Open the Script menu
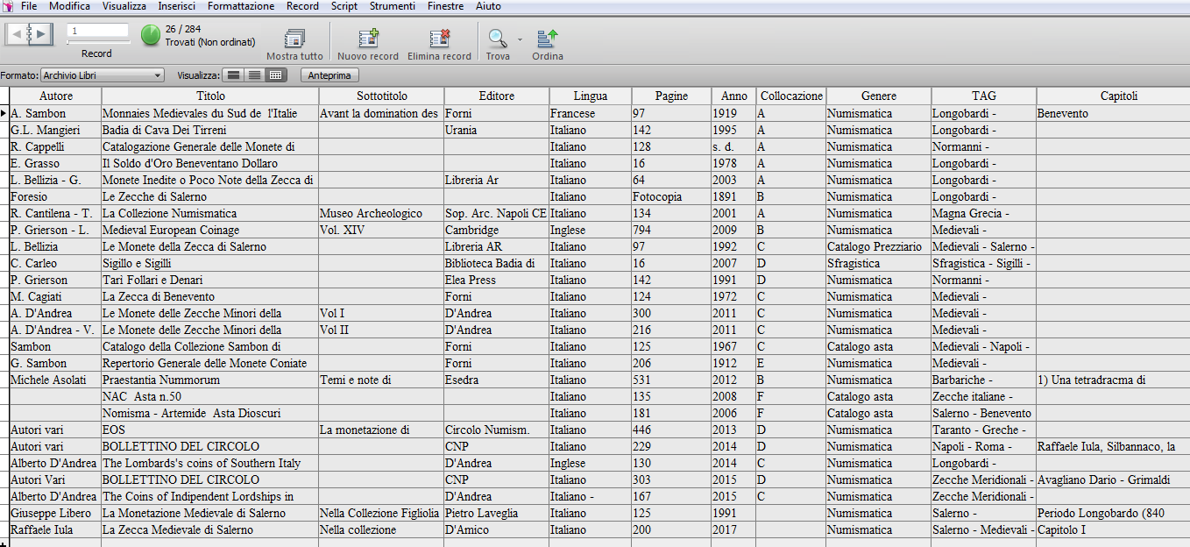The width and height of the screenshot is (1190, 547). [344, 6]
